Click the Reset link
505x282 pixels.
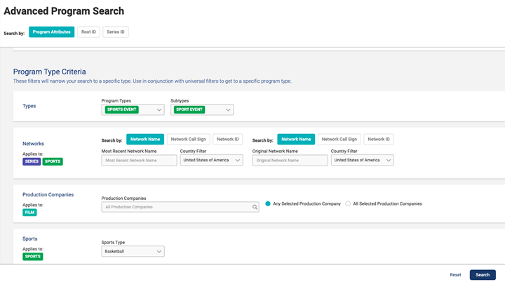[455, 275]
